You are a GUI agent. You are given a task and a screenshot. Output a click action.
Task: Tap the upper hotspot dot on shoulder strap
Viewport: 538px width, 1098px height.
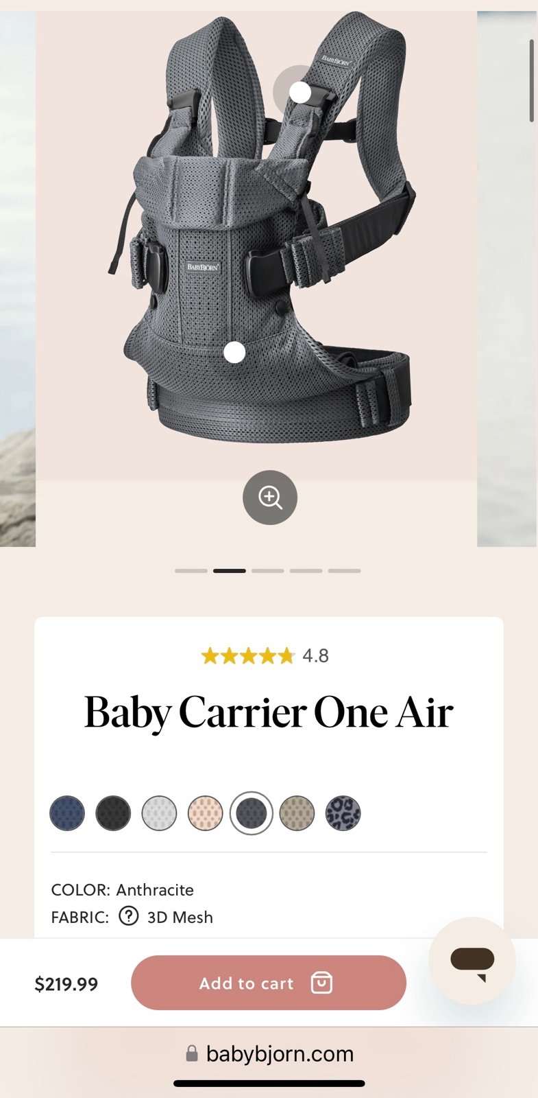point(299,92)
